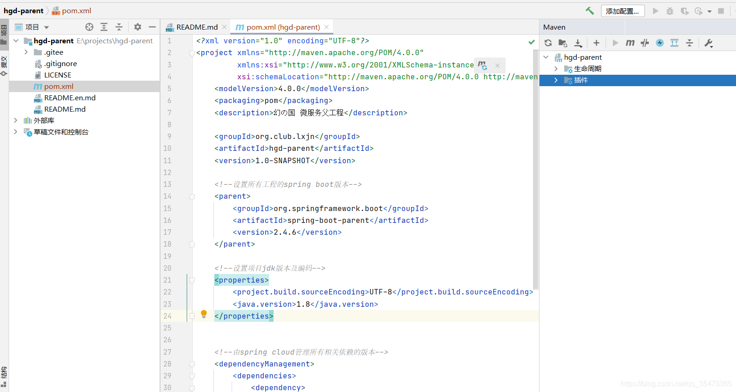The image size is (736, 392).
Task: Click the editor vertical scrollbar
Action: click(535, 169)
